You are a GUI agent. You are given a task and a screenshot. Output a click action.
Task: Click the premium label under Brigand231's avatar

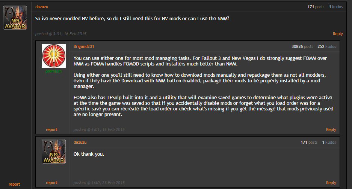(x=53, y=71)
